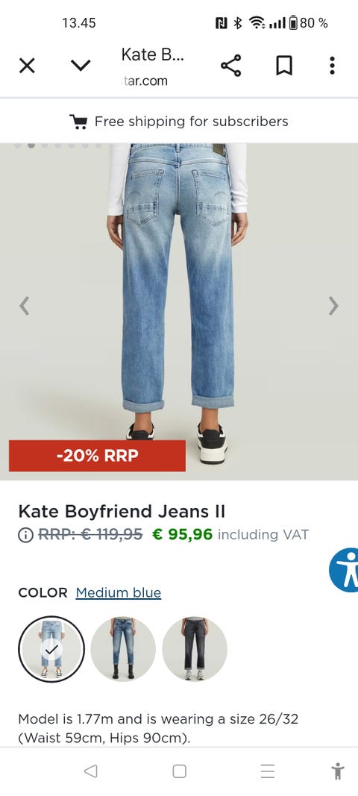Screen dimensions: 358x796
Task: Expand the downward chevron in the top bar
Action: click(81, 66)
